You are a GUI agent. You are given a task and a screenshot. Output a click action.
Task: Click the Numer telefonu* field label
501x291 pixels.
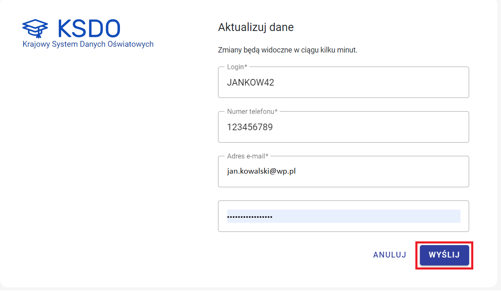(252, 111)
